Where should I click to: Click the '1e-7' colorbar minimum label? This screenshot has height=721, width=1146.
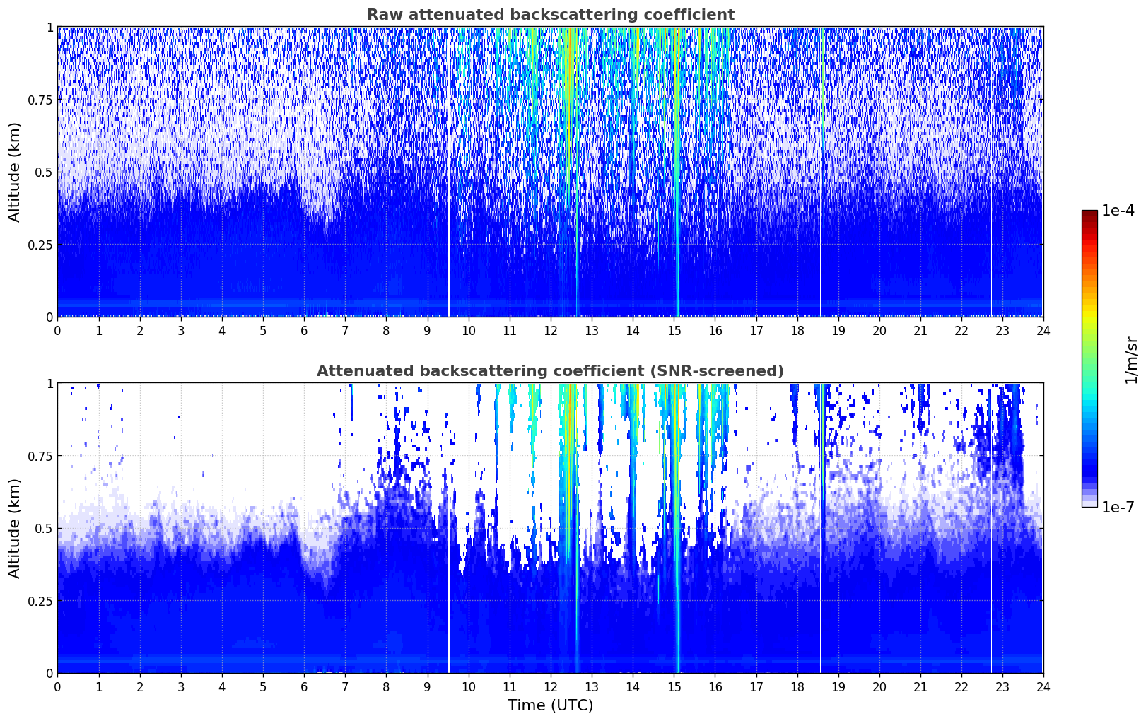(1118, 508)
